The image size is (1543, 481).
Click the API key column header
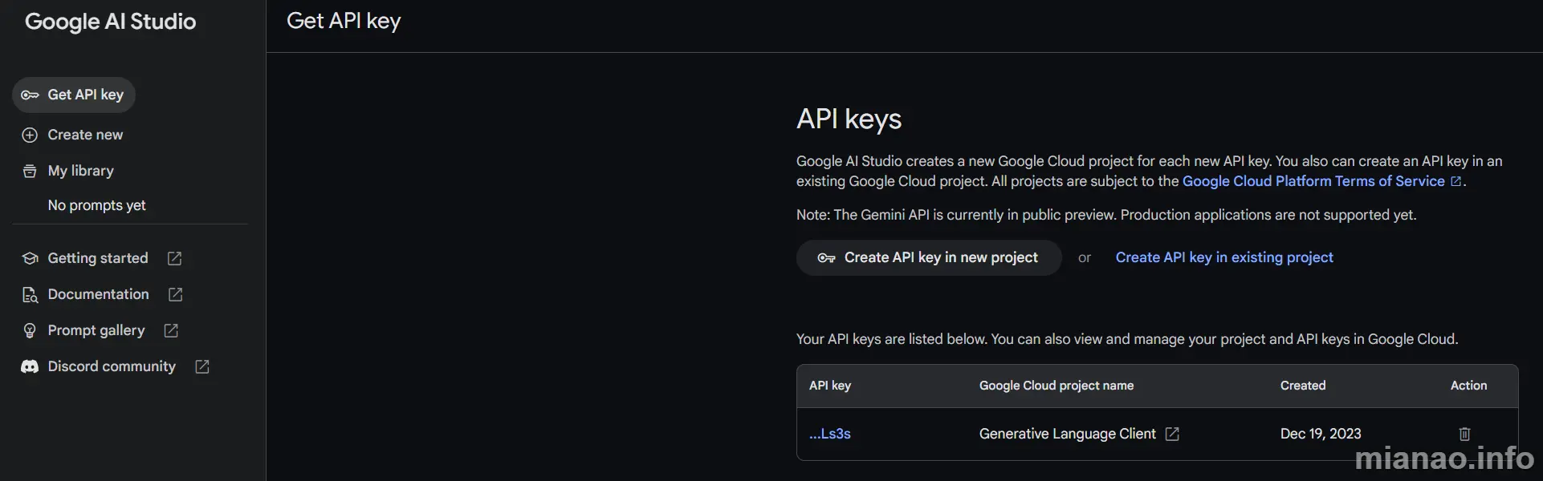pyautogui.click(x=830, y=386)
